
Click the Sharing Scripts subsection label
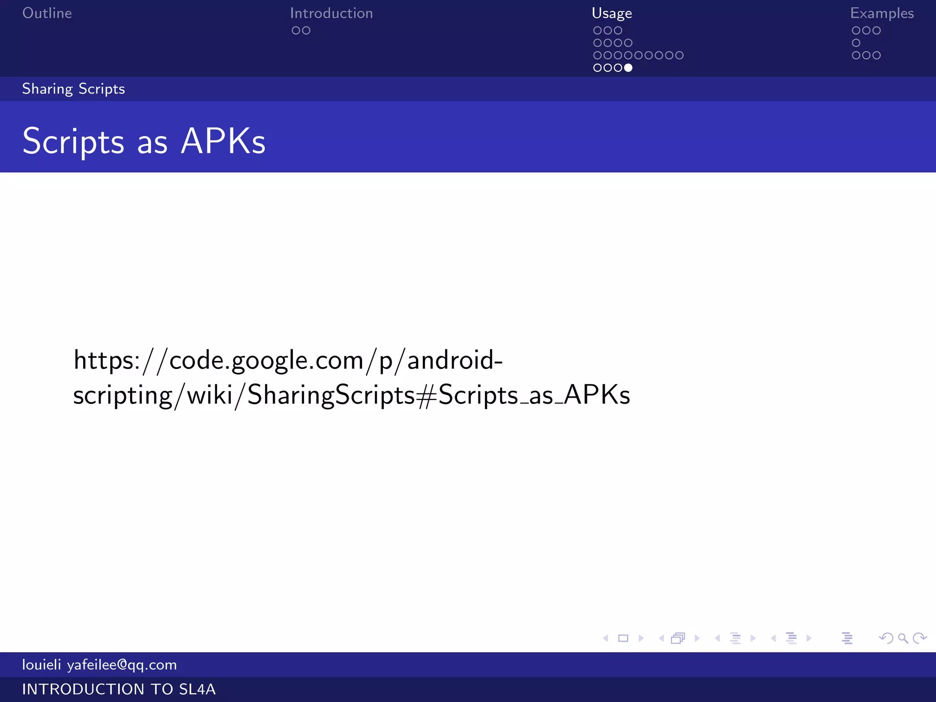coord(74,89)
